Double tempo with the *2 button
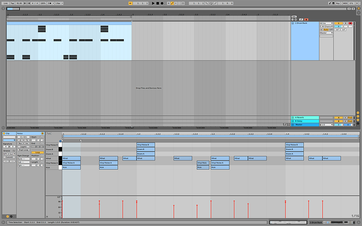362x226 pixels. [27, 140]
